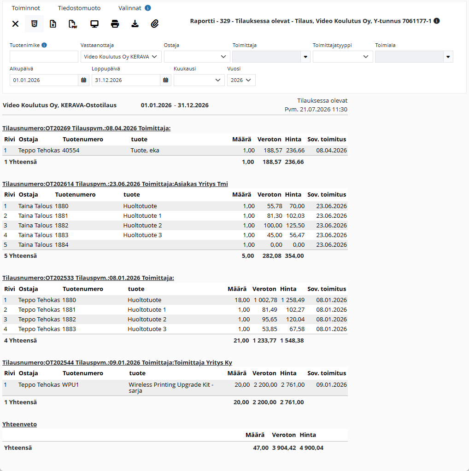Export report as PDF icon

(x=73, y=24)
